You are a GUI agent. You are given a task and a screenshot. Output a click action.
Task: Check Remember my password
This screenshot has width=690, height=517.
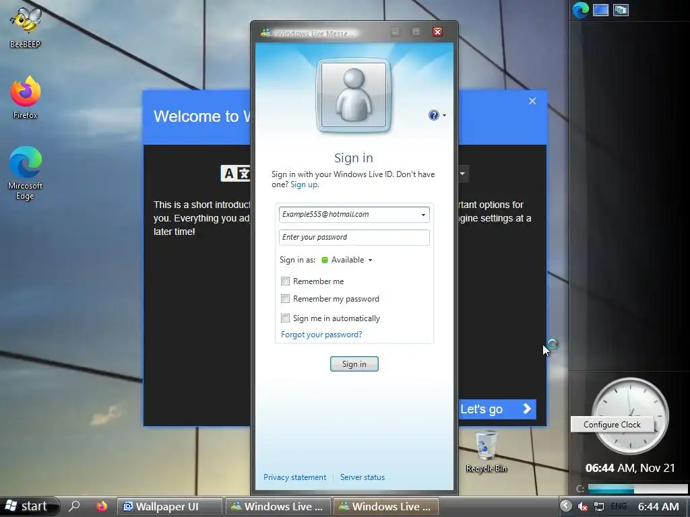285,299
